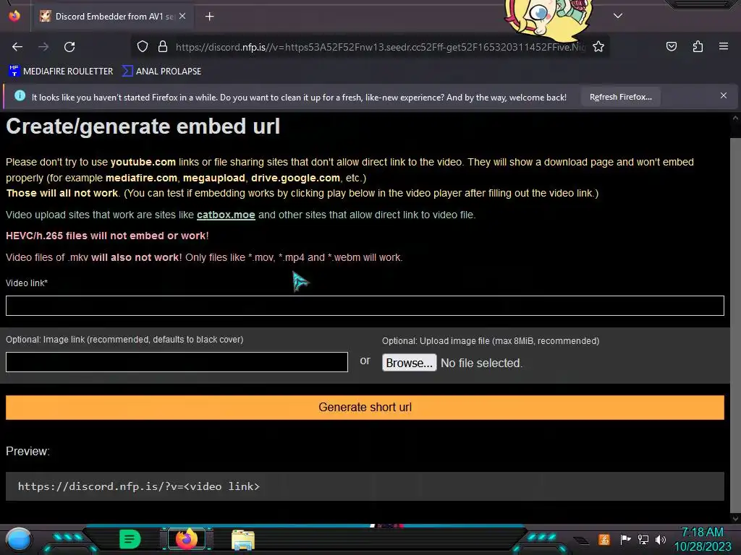Open the Pocket save icon
The width and height of the screenshot is (741, 555).
pos(671,46)
